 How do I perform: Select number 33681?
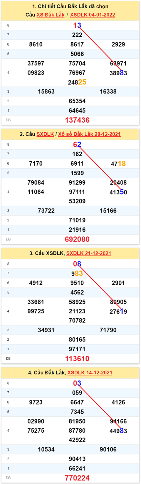coord(36,302)
